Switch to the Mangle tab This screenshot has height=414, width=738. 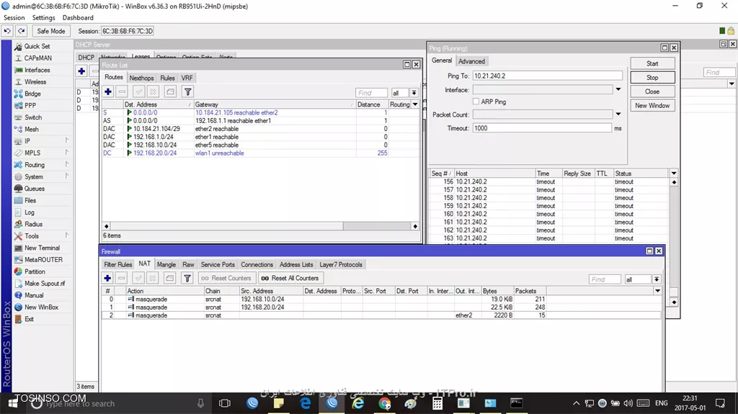tap(166, 265)
